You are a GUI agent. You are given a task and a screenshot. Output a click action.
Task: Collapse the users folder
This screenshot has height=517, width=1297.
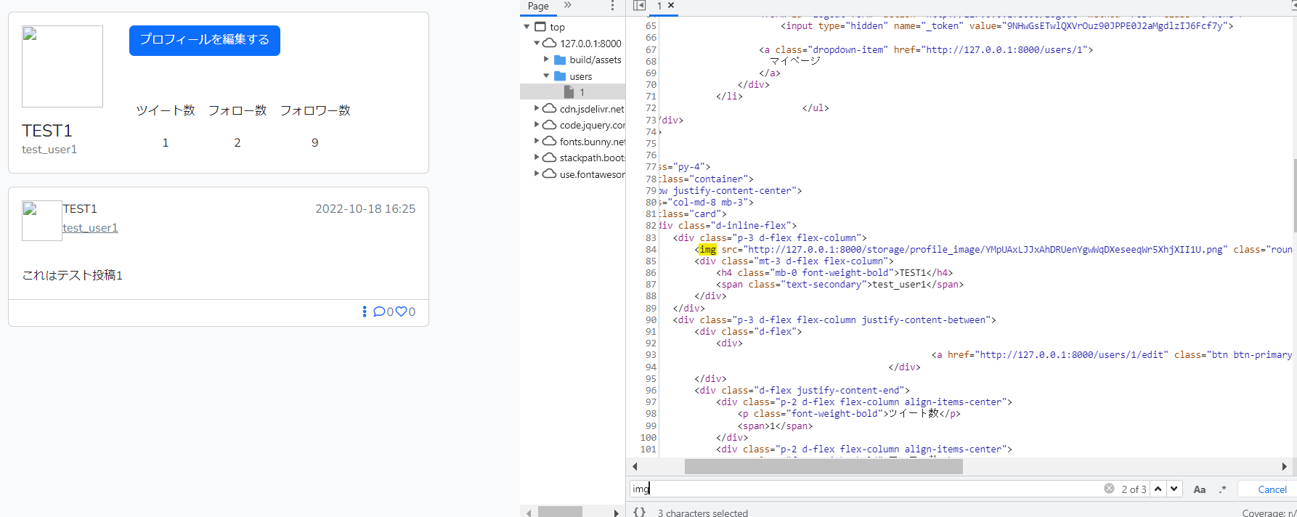[547, 76]
